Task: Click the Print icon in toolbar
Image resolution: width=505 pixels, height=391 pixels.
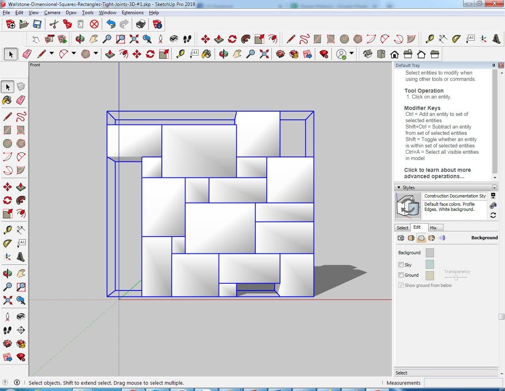Action: [141, 24]
